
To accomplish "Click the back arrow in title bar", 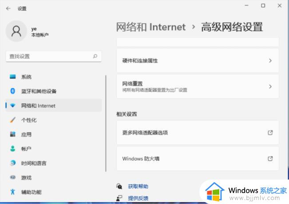I will click(8, 8).
